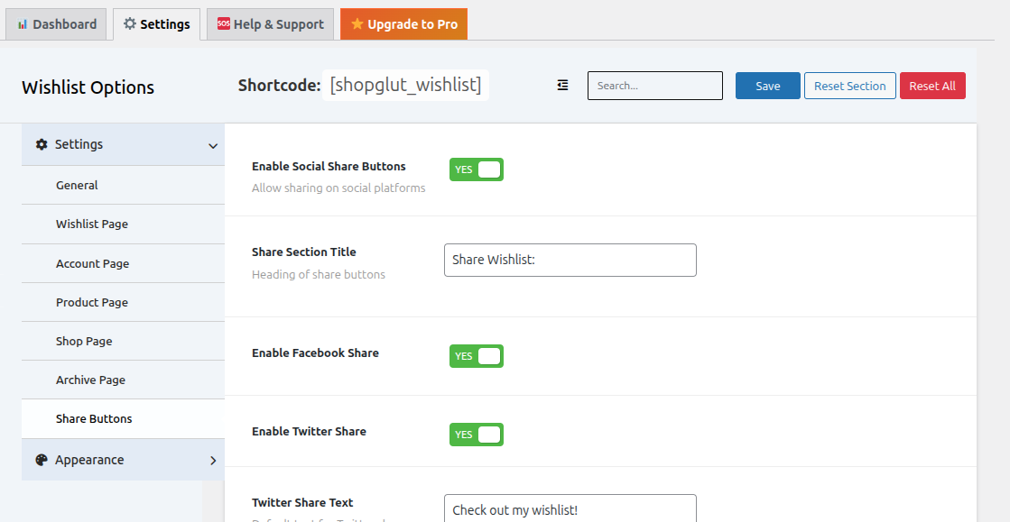Screen dimensions: 1010x522
Task: Select General in the sidebar
Action: pyautogui.click(x=123, y=186)
